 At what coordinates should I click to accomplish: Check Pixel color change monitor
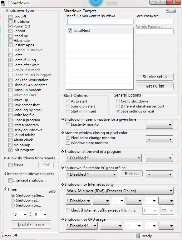click(x=68, y=138)
